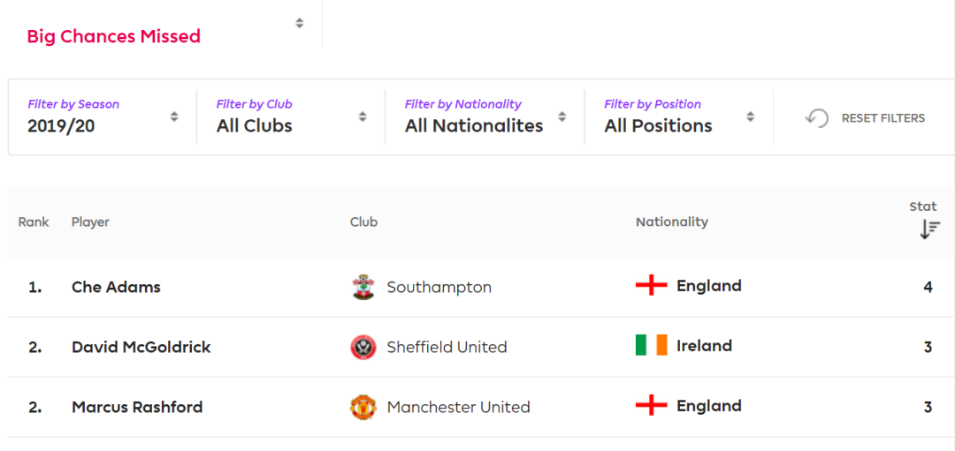Expand the Filter by Nationality dropdown
The height and width of the screenshot is (451, 955).
pyautogui.click(x=485, y=117)
